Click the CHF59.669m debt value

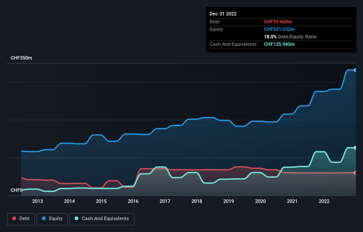click(x=278, y=22)
